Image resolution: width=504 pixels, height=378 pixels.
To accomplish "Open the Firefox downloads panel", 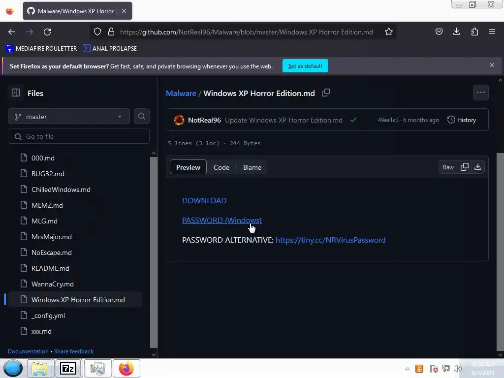I will 456,32.
